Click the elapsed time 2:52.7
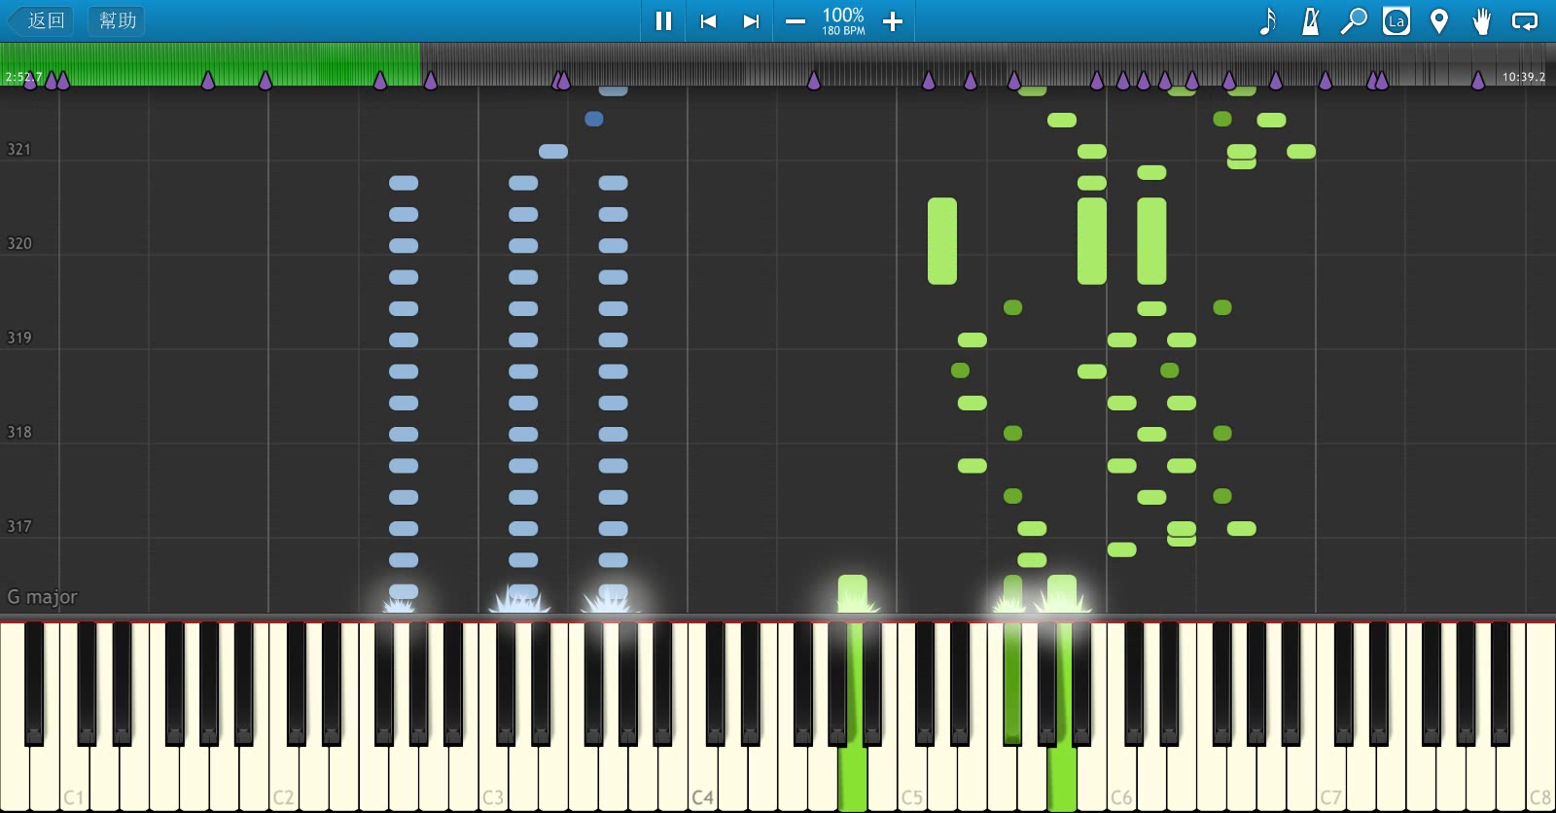The height and width of the screenshot is (813, 1556). [x=23, y=76]
